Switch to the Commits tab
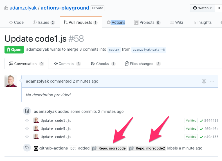Viewport: 222px width, 161px height. tap(67, 64)
